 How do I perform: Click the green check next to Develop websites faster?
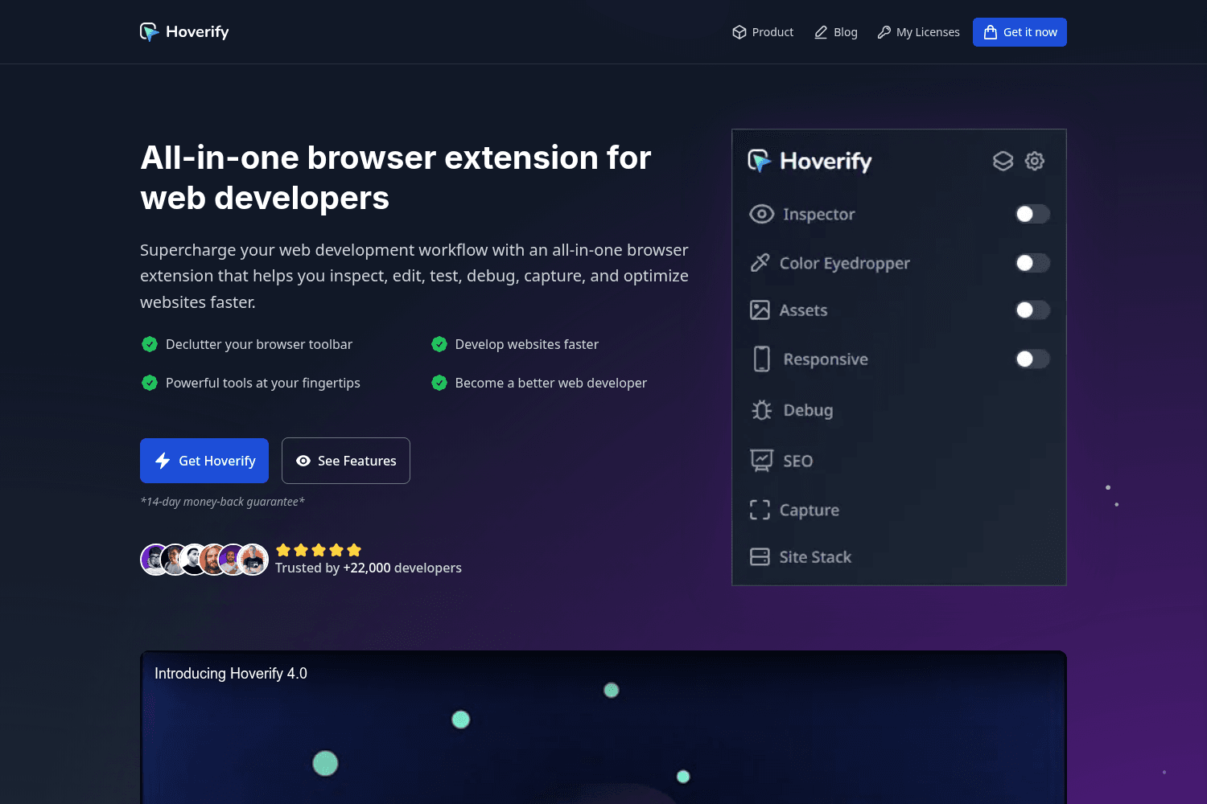[439, 344]
